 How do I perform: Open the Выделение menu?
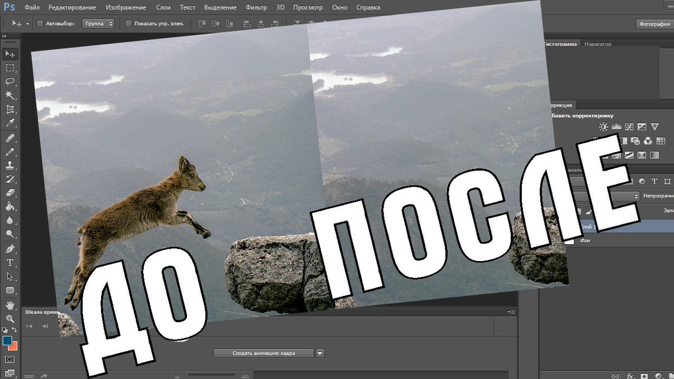coord(220,7)
